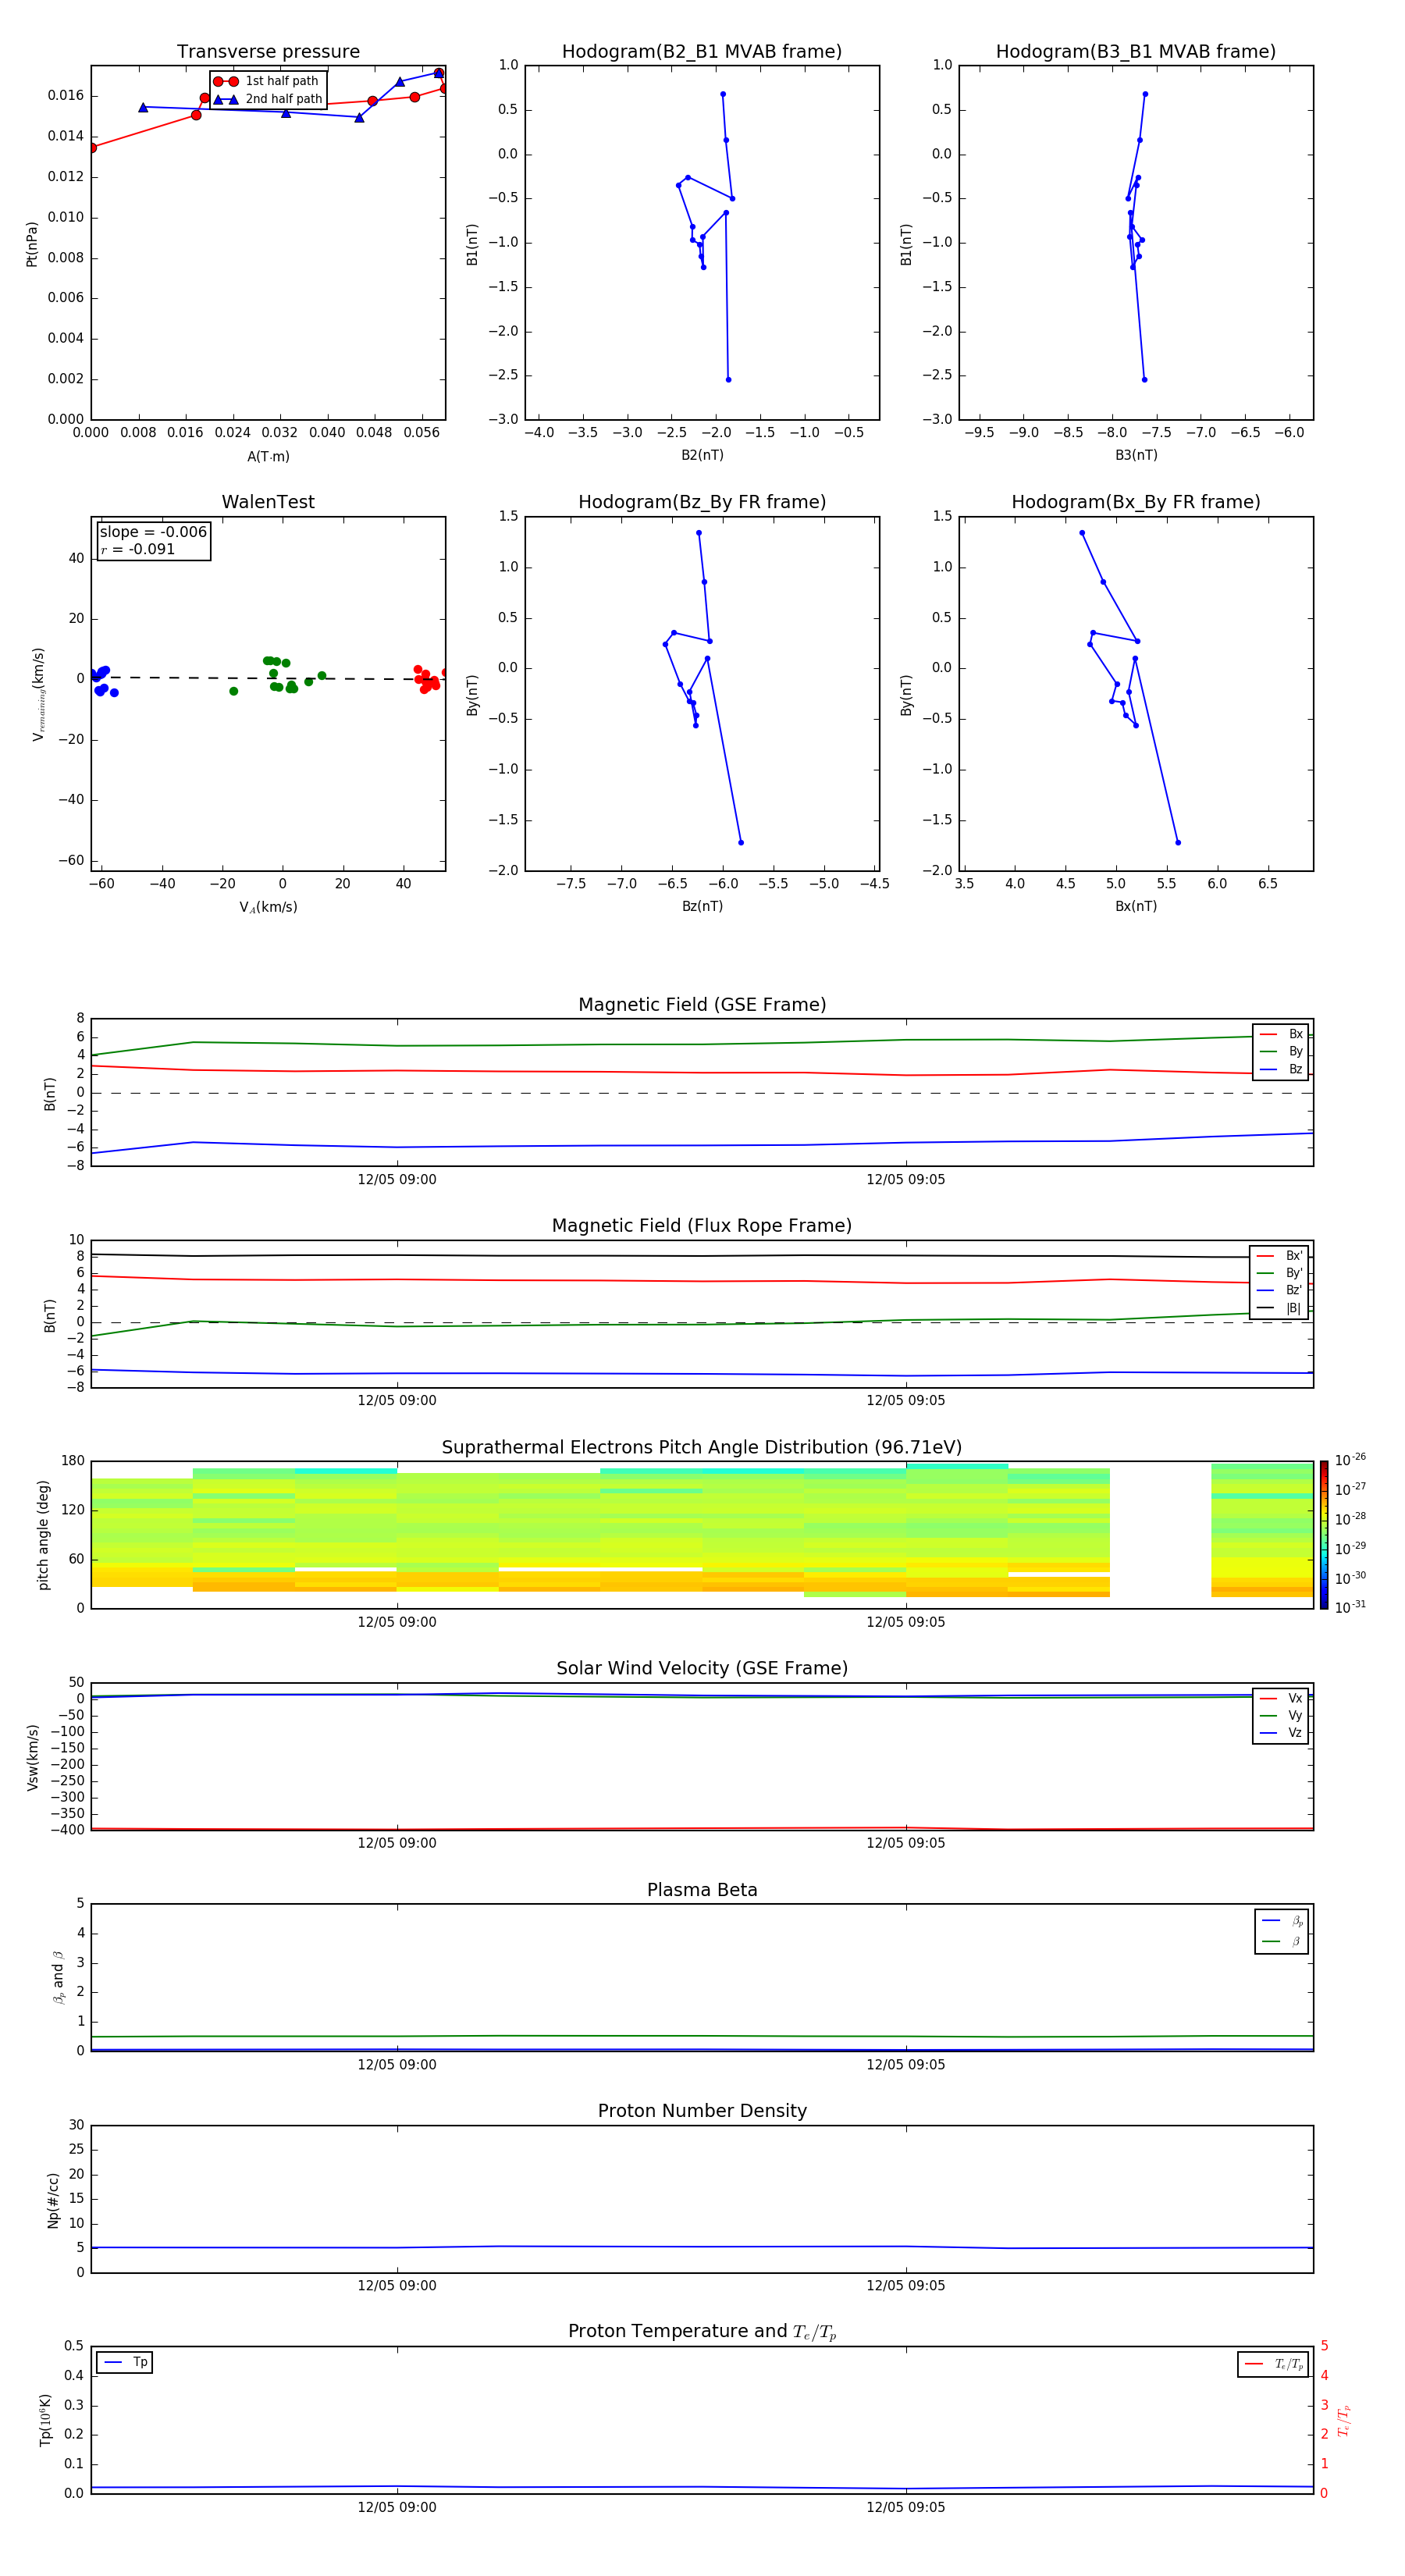
Task: Click the 'Hodogram(B3_B1 MVAB frame)' title
Action: [x=1136, y=52]
